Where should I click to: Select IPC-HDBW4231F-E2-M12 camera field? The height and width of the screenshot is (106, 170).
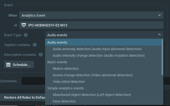(91, 25)
